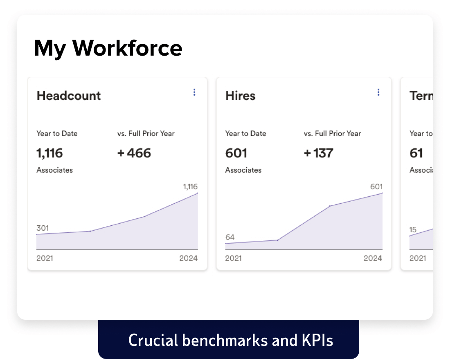Image resolution: width=450 pixels, height=359 pixels.
Task: Click the +466 prior year comparison figure
Action: click(x=133, y=153)
